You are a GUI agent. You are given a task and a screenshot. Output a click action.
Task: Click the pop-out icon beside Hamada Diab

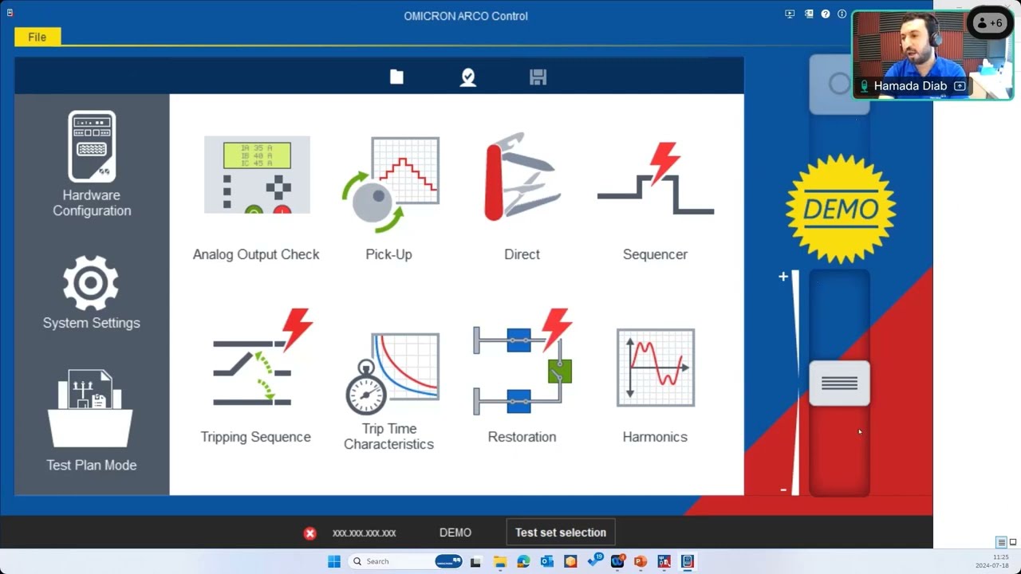point(960,86)
